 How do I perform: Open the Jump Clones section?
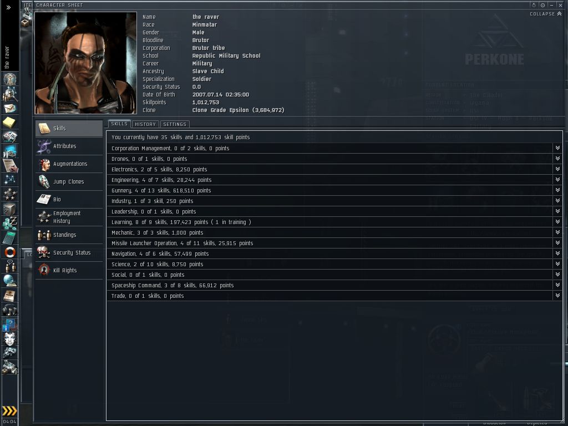[x=69, y=181]
